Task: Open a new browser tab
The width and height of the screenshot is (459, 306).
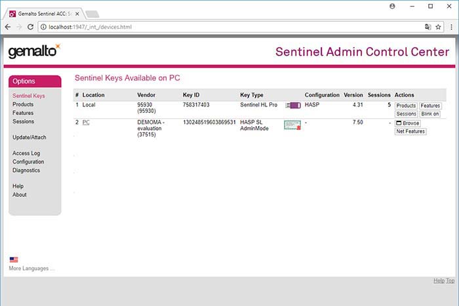Action: click(92, 14)
